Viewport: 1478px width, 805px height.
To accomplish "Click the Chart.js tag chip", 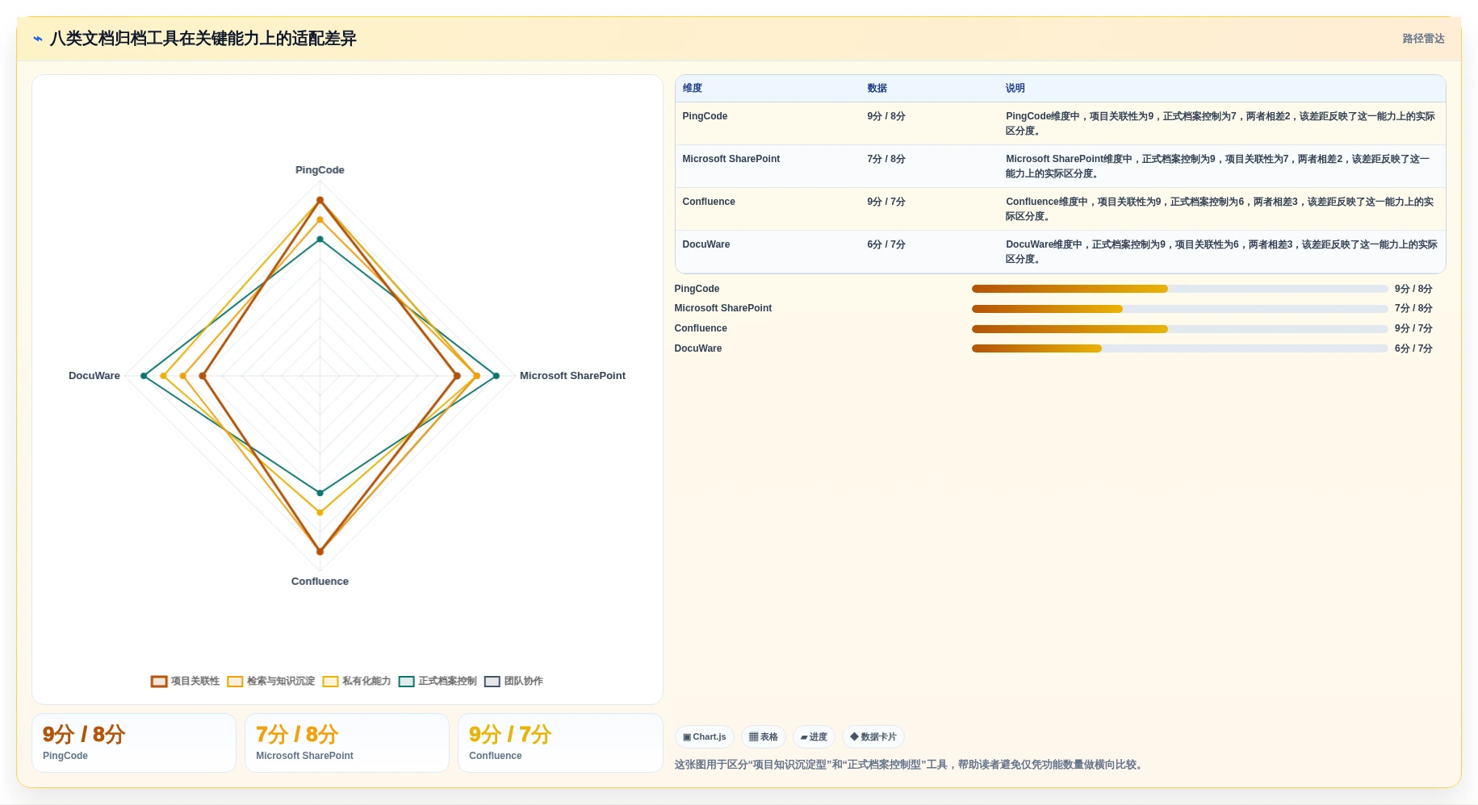I will [705, 736].
